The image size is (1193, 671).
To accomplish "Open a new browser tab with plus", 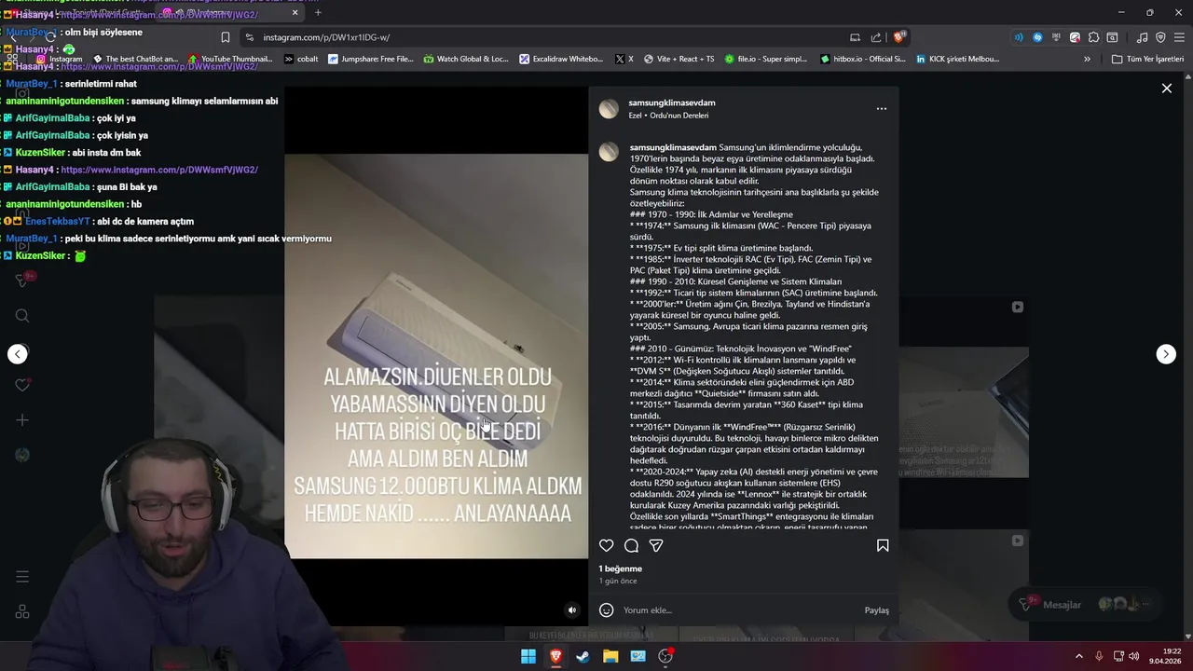I will click(x=318, y=13).
